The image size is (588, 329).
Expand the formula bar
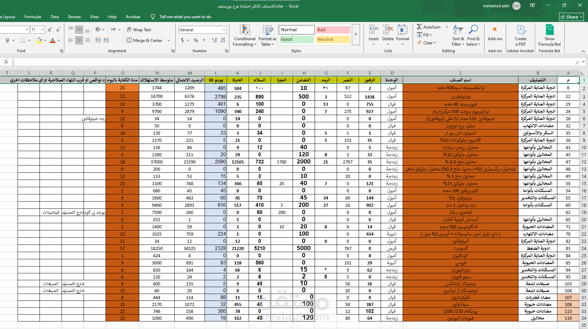click(x=583, y=62)
